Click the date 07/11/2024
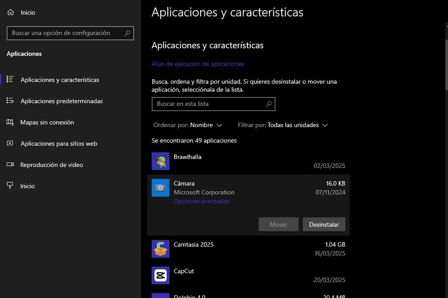The height and width of the screenshot is (298, 448). point(330,192)
